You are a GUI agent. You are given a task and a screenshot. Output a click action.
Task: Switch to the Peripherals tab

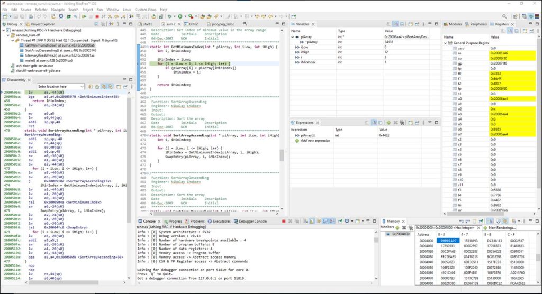[x=476, y=24]
